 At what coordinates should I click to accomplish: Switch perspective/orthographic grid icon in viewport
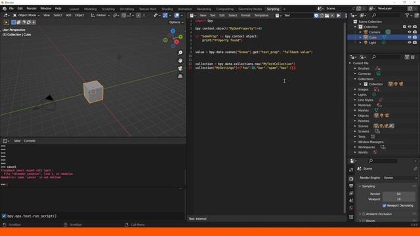180,76
